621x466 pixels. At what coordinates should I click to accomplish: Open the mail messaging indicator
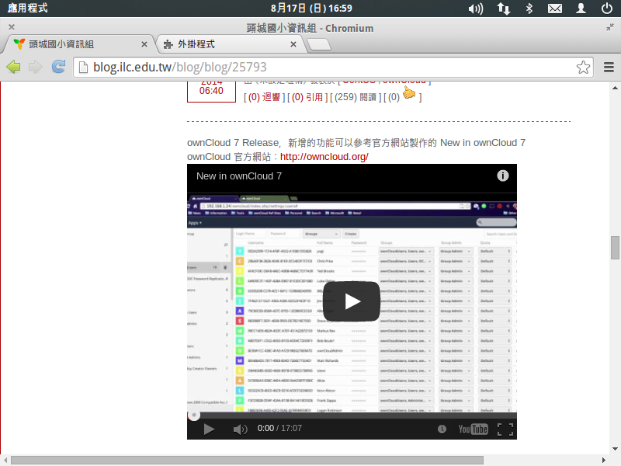click(x=555, y=9)
